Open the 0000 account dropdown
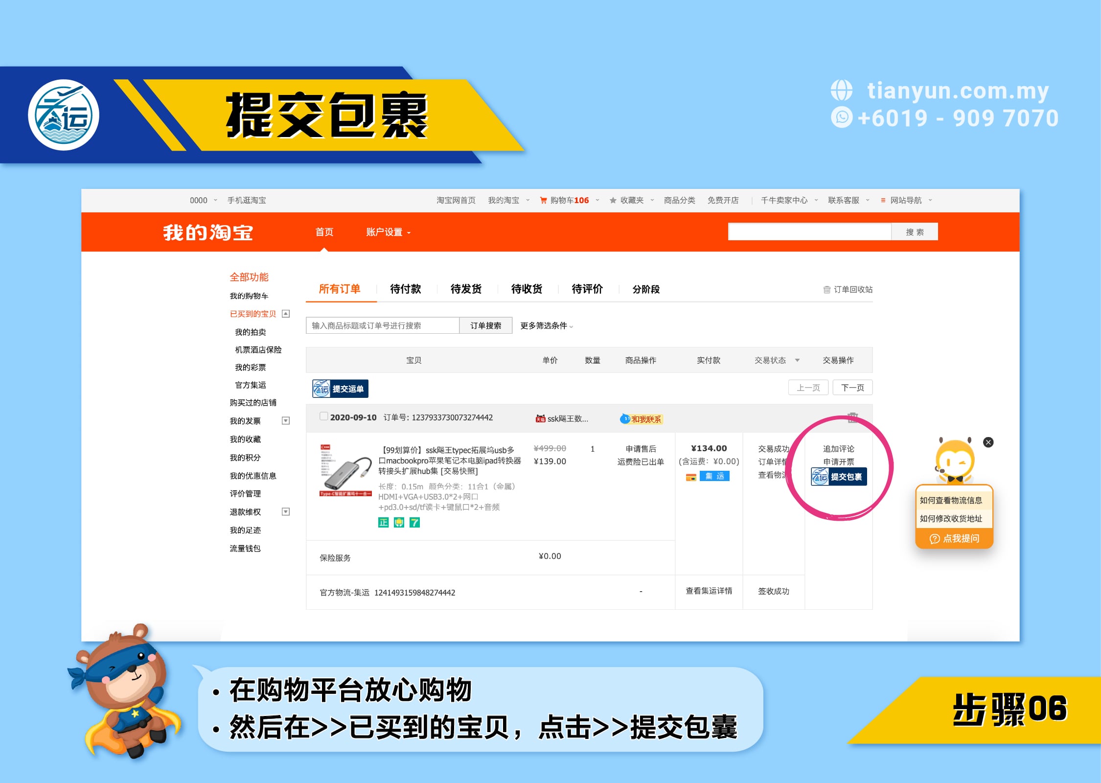The image size is (1101, 783). pos(203,200)
